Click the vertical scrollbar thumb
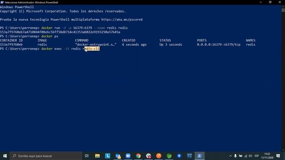This screenshot has width=285, height=160. point(283,10)
